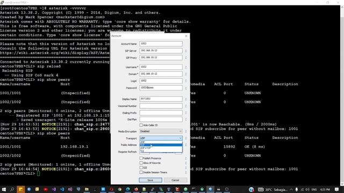Open Windows taskbar search
The height and width of the screenshot is (193, 344).
click(12, 189)
